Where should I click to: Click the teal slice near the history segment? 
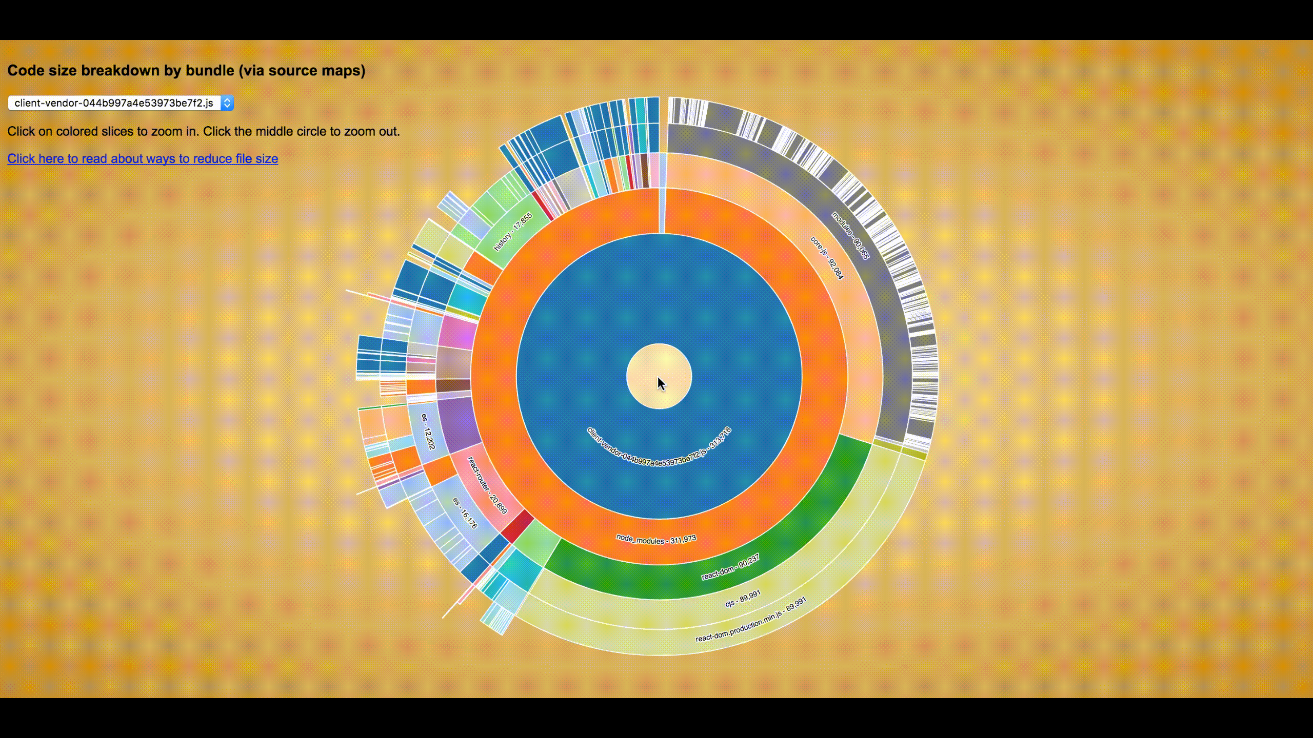click(467, 299)
